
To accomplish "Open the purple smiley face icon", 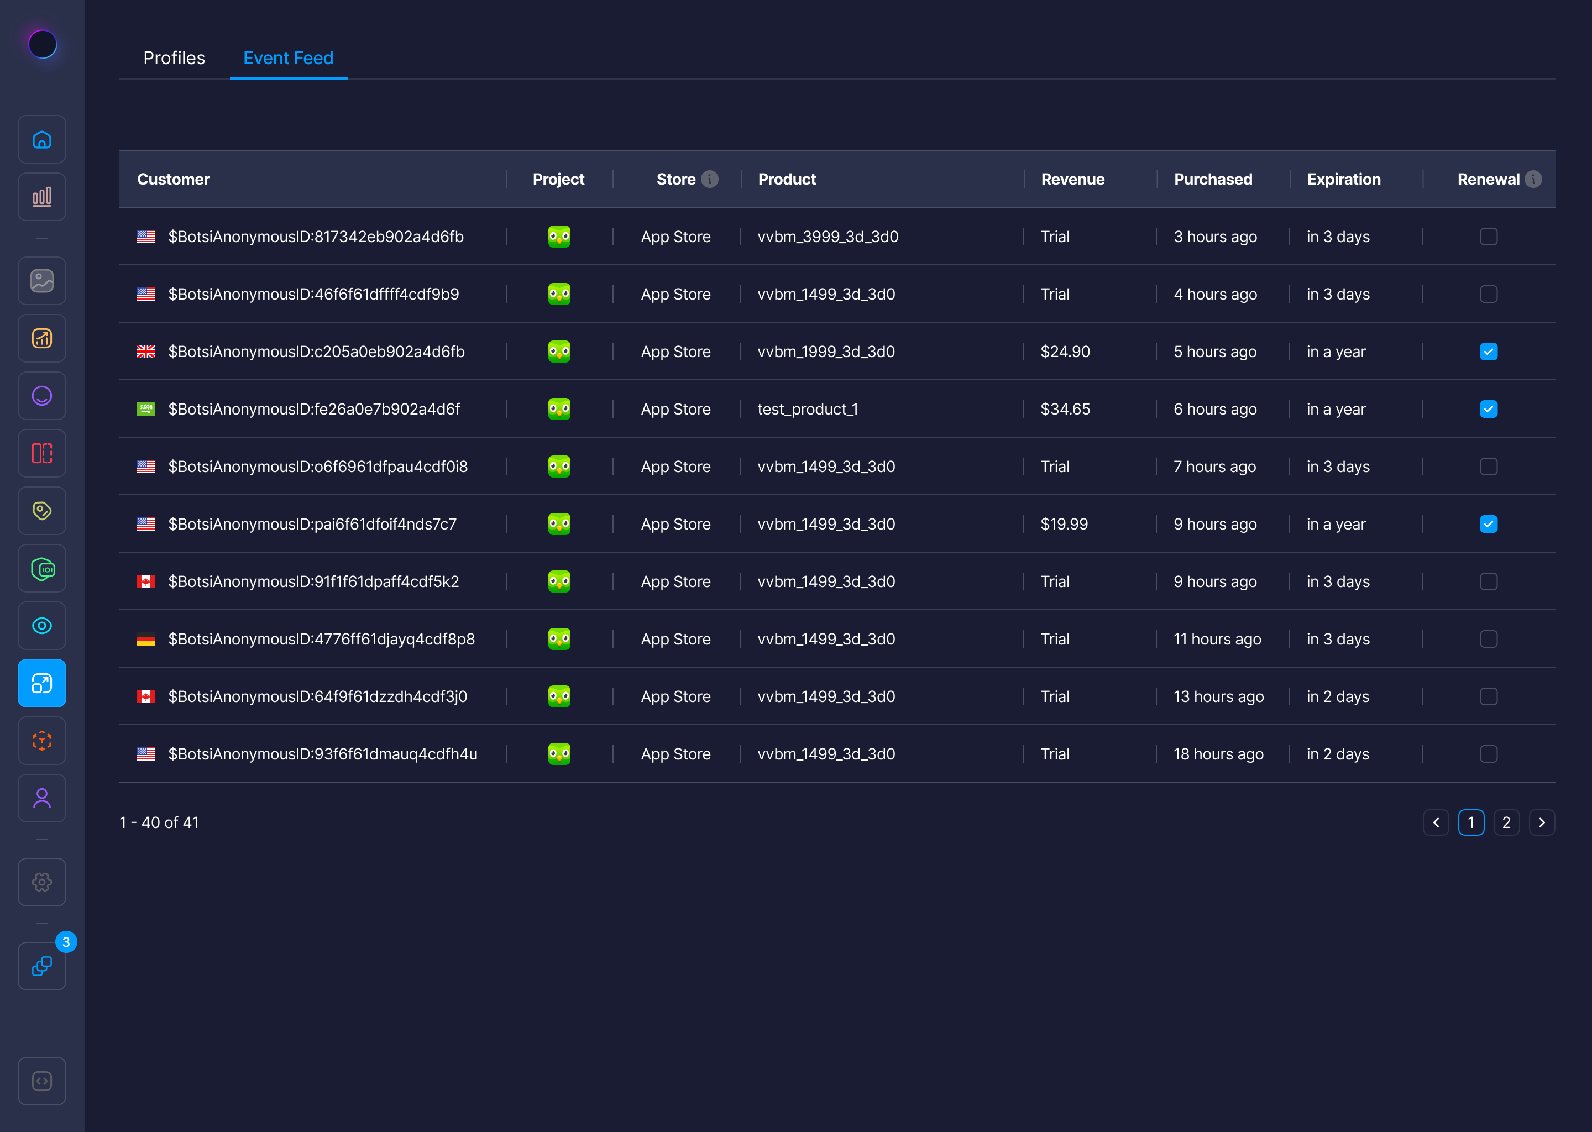I will tap(42, 396).
